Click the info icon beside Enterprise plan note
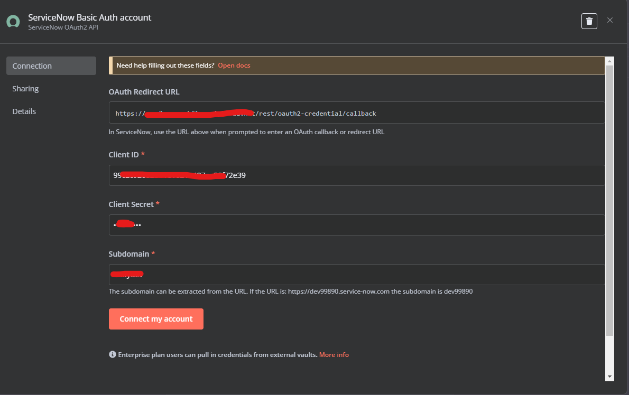The width and height of the screenshot is (629, 395). tap(112, 354)
